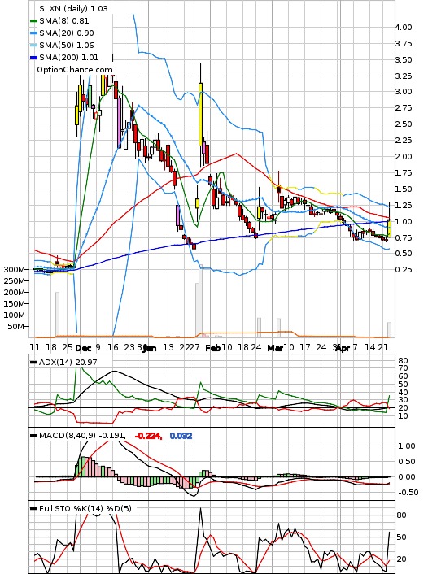The width and height of the screenshot is (428, 574).
Task: Click the latest yellow candlestick at right edge
Action: [389, 228]
